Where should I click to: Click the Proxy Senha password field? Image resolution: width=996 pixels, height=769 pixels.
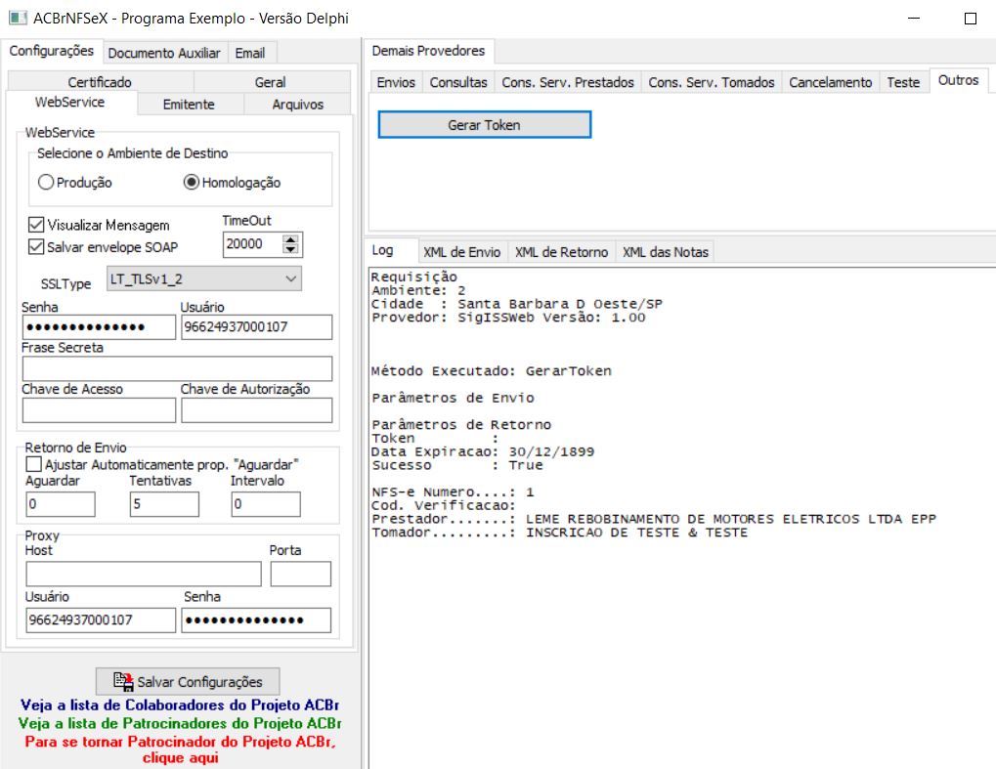[256, 620]
